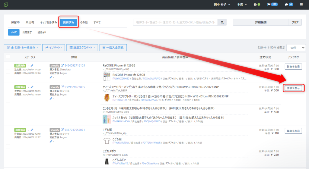Switch to 未出荷 tab
Viewport: 309px width, 169px height.
tap(30, 22)
